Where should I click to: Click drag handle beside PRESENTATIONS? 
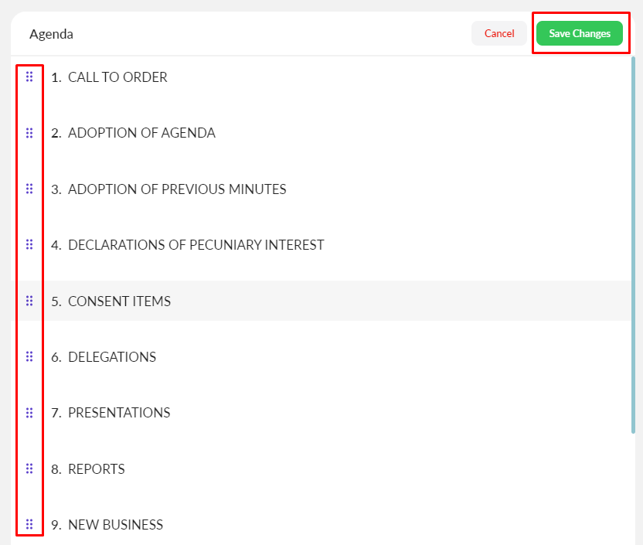coord(29,413)
